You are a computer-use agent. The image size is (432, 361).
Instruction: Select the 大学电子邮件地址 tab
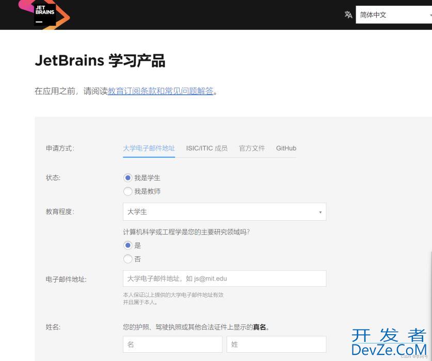149,148
